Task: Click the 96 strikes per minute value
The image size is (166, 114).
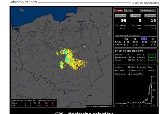Action: pos(124,20)
